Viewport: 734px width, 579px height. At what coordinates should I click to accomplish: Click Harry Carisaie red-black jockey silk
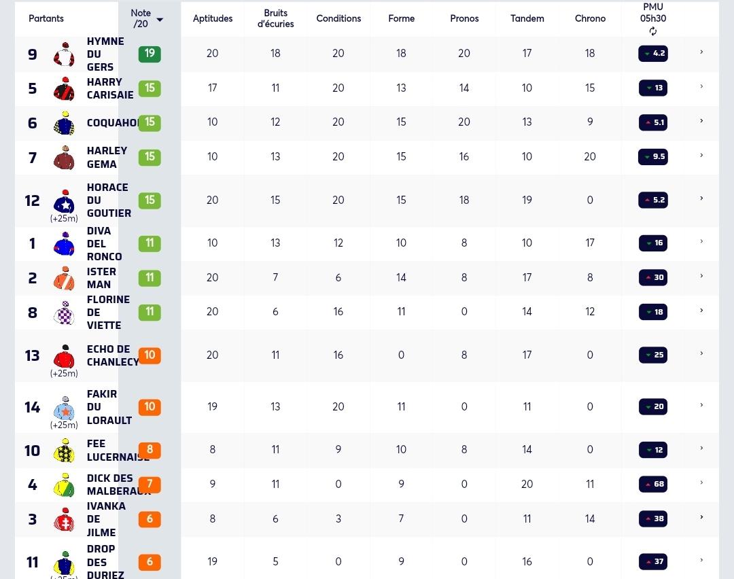tap(64, 89)
